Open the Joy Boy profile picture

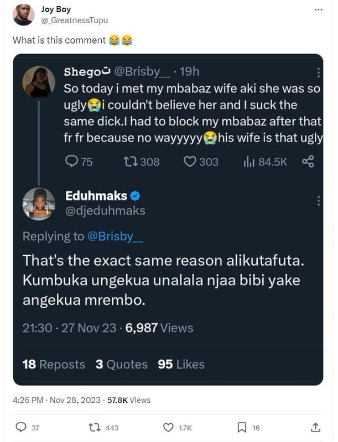(23, 15)
